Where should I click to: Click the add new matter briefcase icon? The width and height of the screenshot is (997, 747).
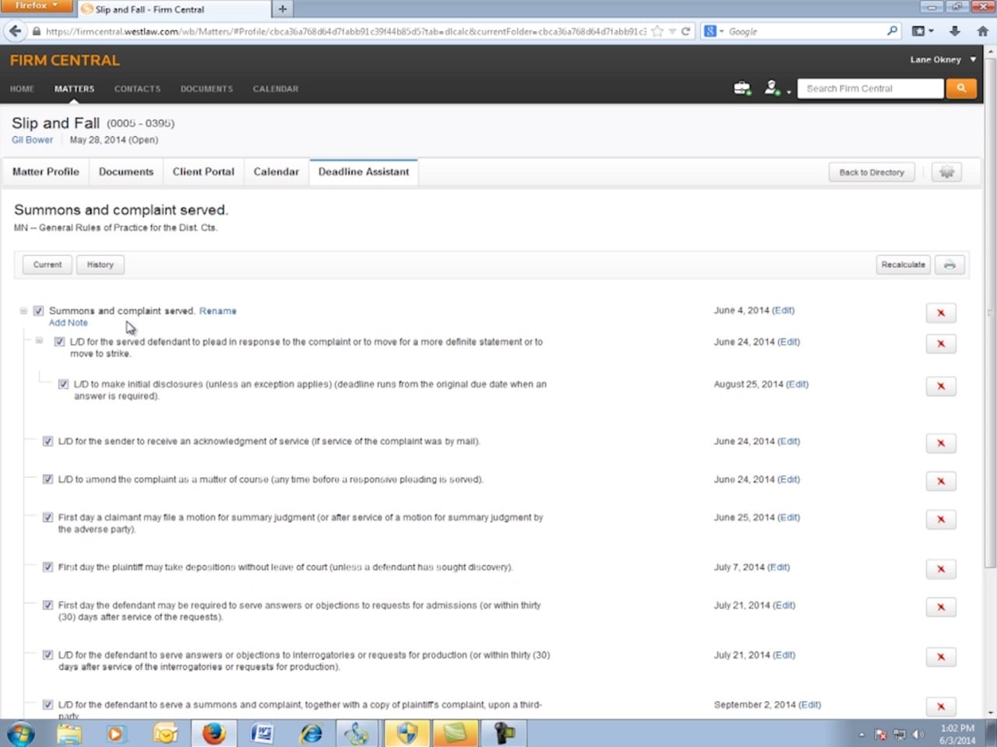742,89
